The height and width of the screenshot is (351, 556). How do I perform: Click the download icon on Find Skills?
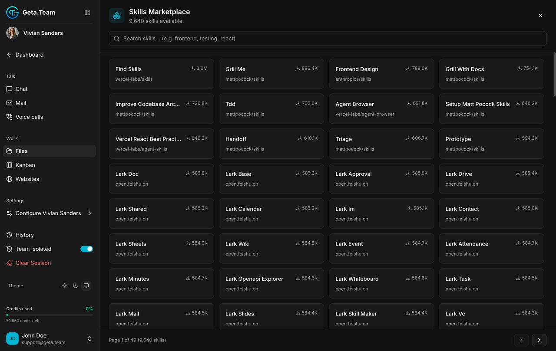pos(192,69)
